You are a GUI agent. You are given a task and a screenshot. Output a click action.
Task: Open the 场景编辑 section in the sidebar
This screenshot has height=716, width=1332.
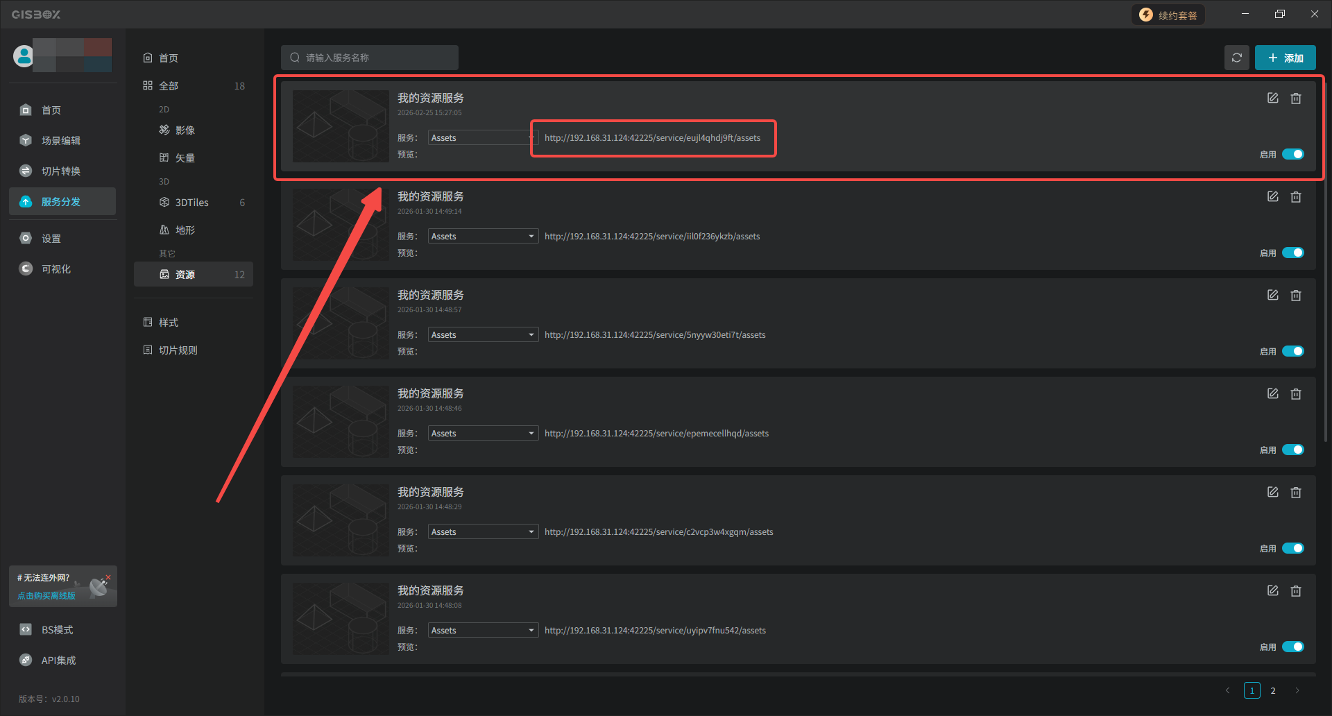point(60,141)
